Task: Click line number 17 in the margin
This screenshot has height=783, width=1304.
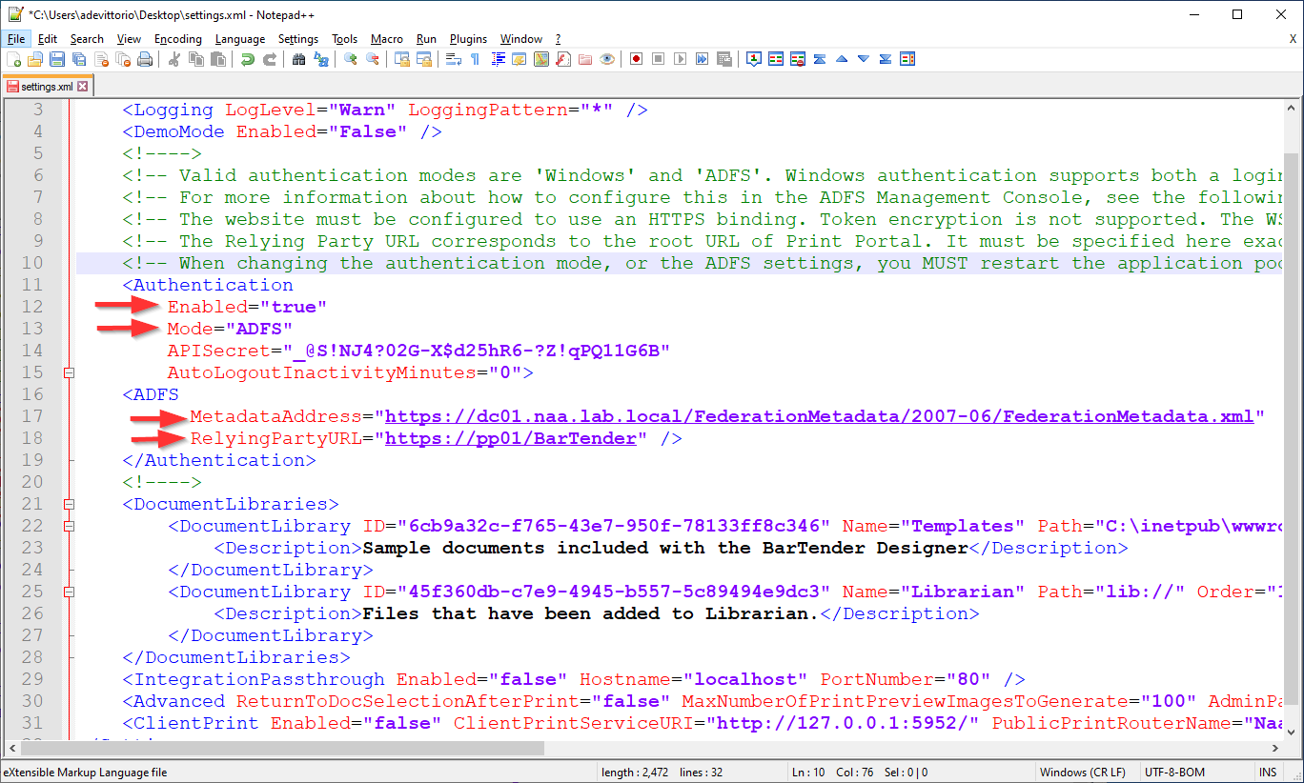Action: pos(32,416)
